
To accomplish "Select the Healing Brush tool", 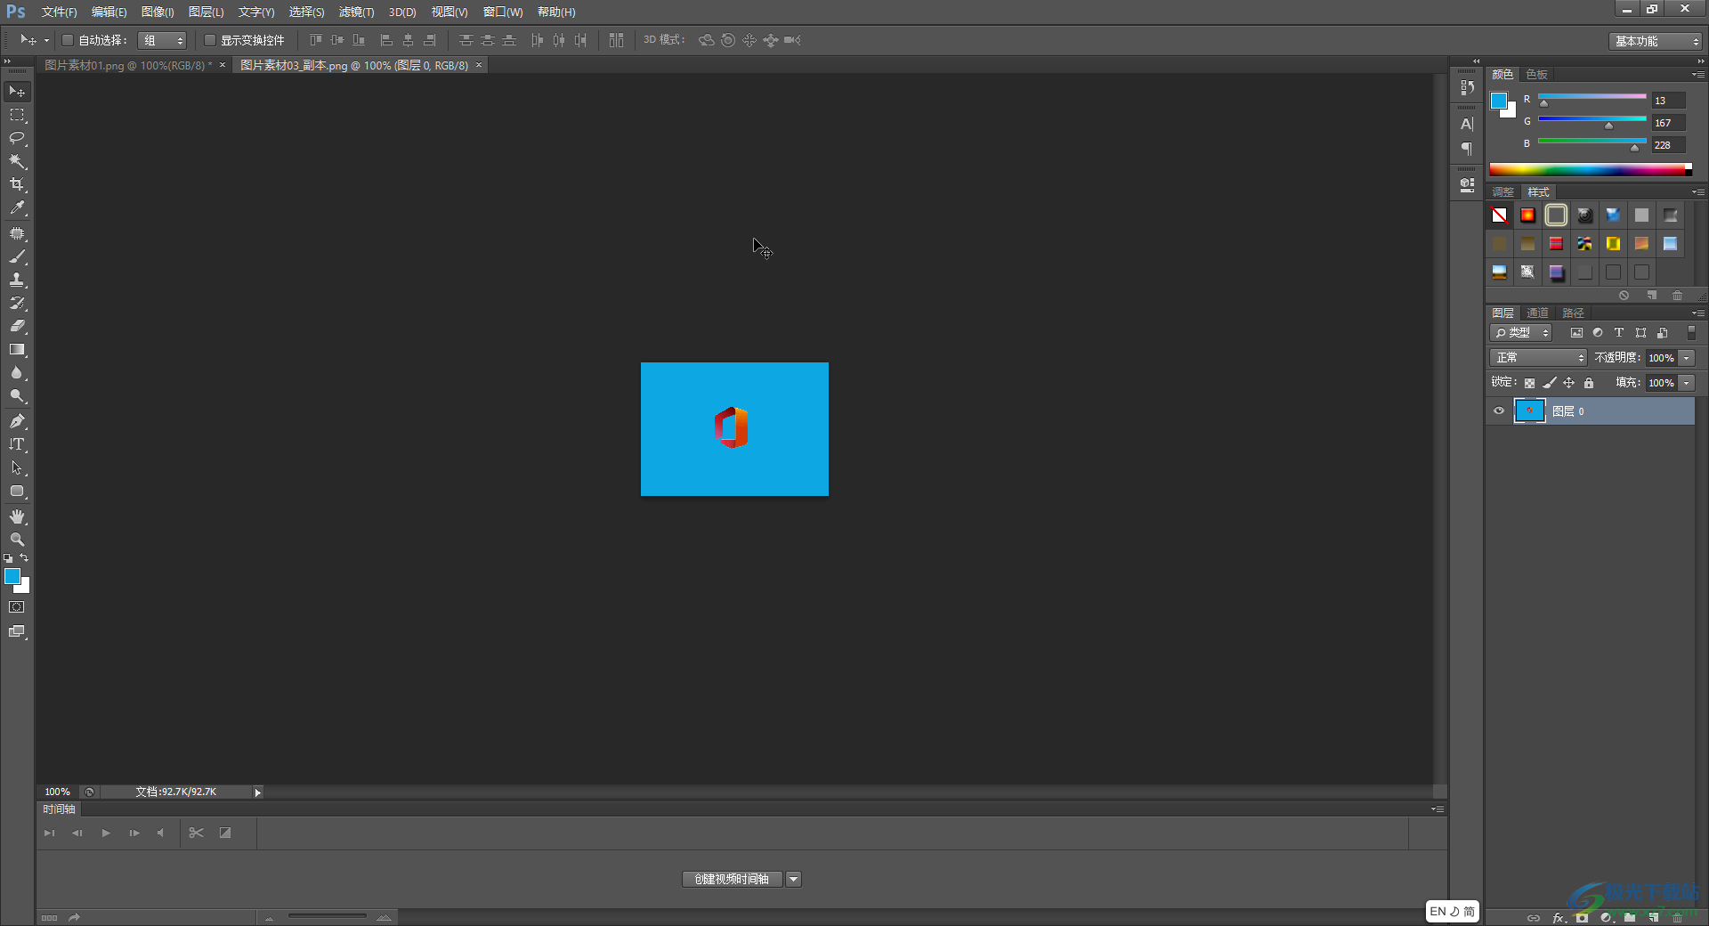I will pyautogui.click(x=17, y=234).
